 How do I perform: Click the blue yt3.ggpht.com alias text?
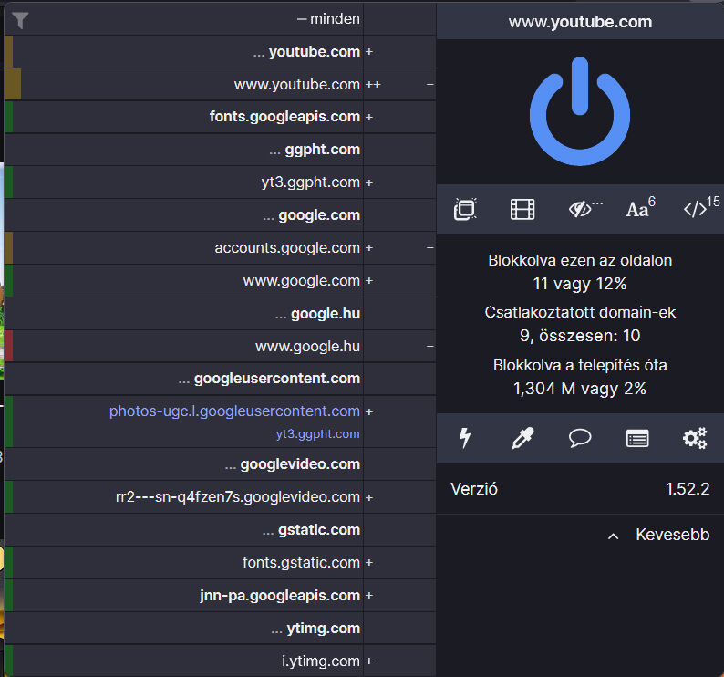click(317, 434)
